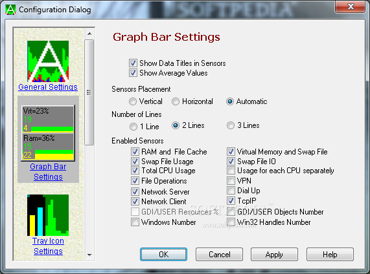Select Automatic sensors placement
The image size is (370, 274).
tap(230, 101)
